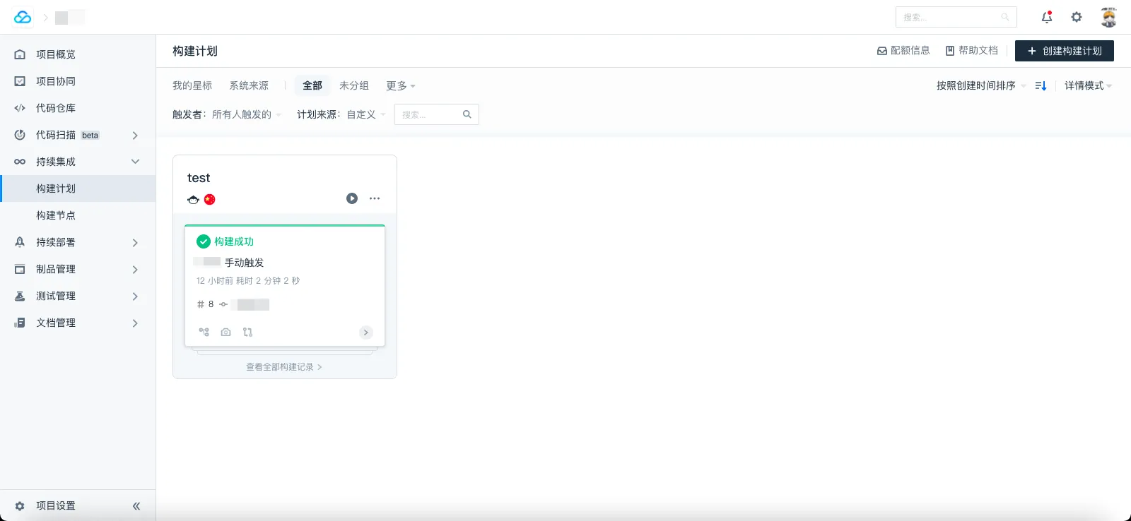
Task: Select 构建节点 in the sidebar
Action: [78, 215]
